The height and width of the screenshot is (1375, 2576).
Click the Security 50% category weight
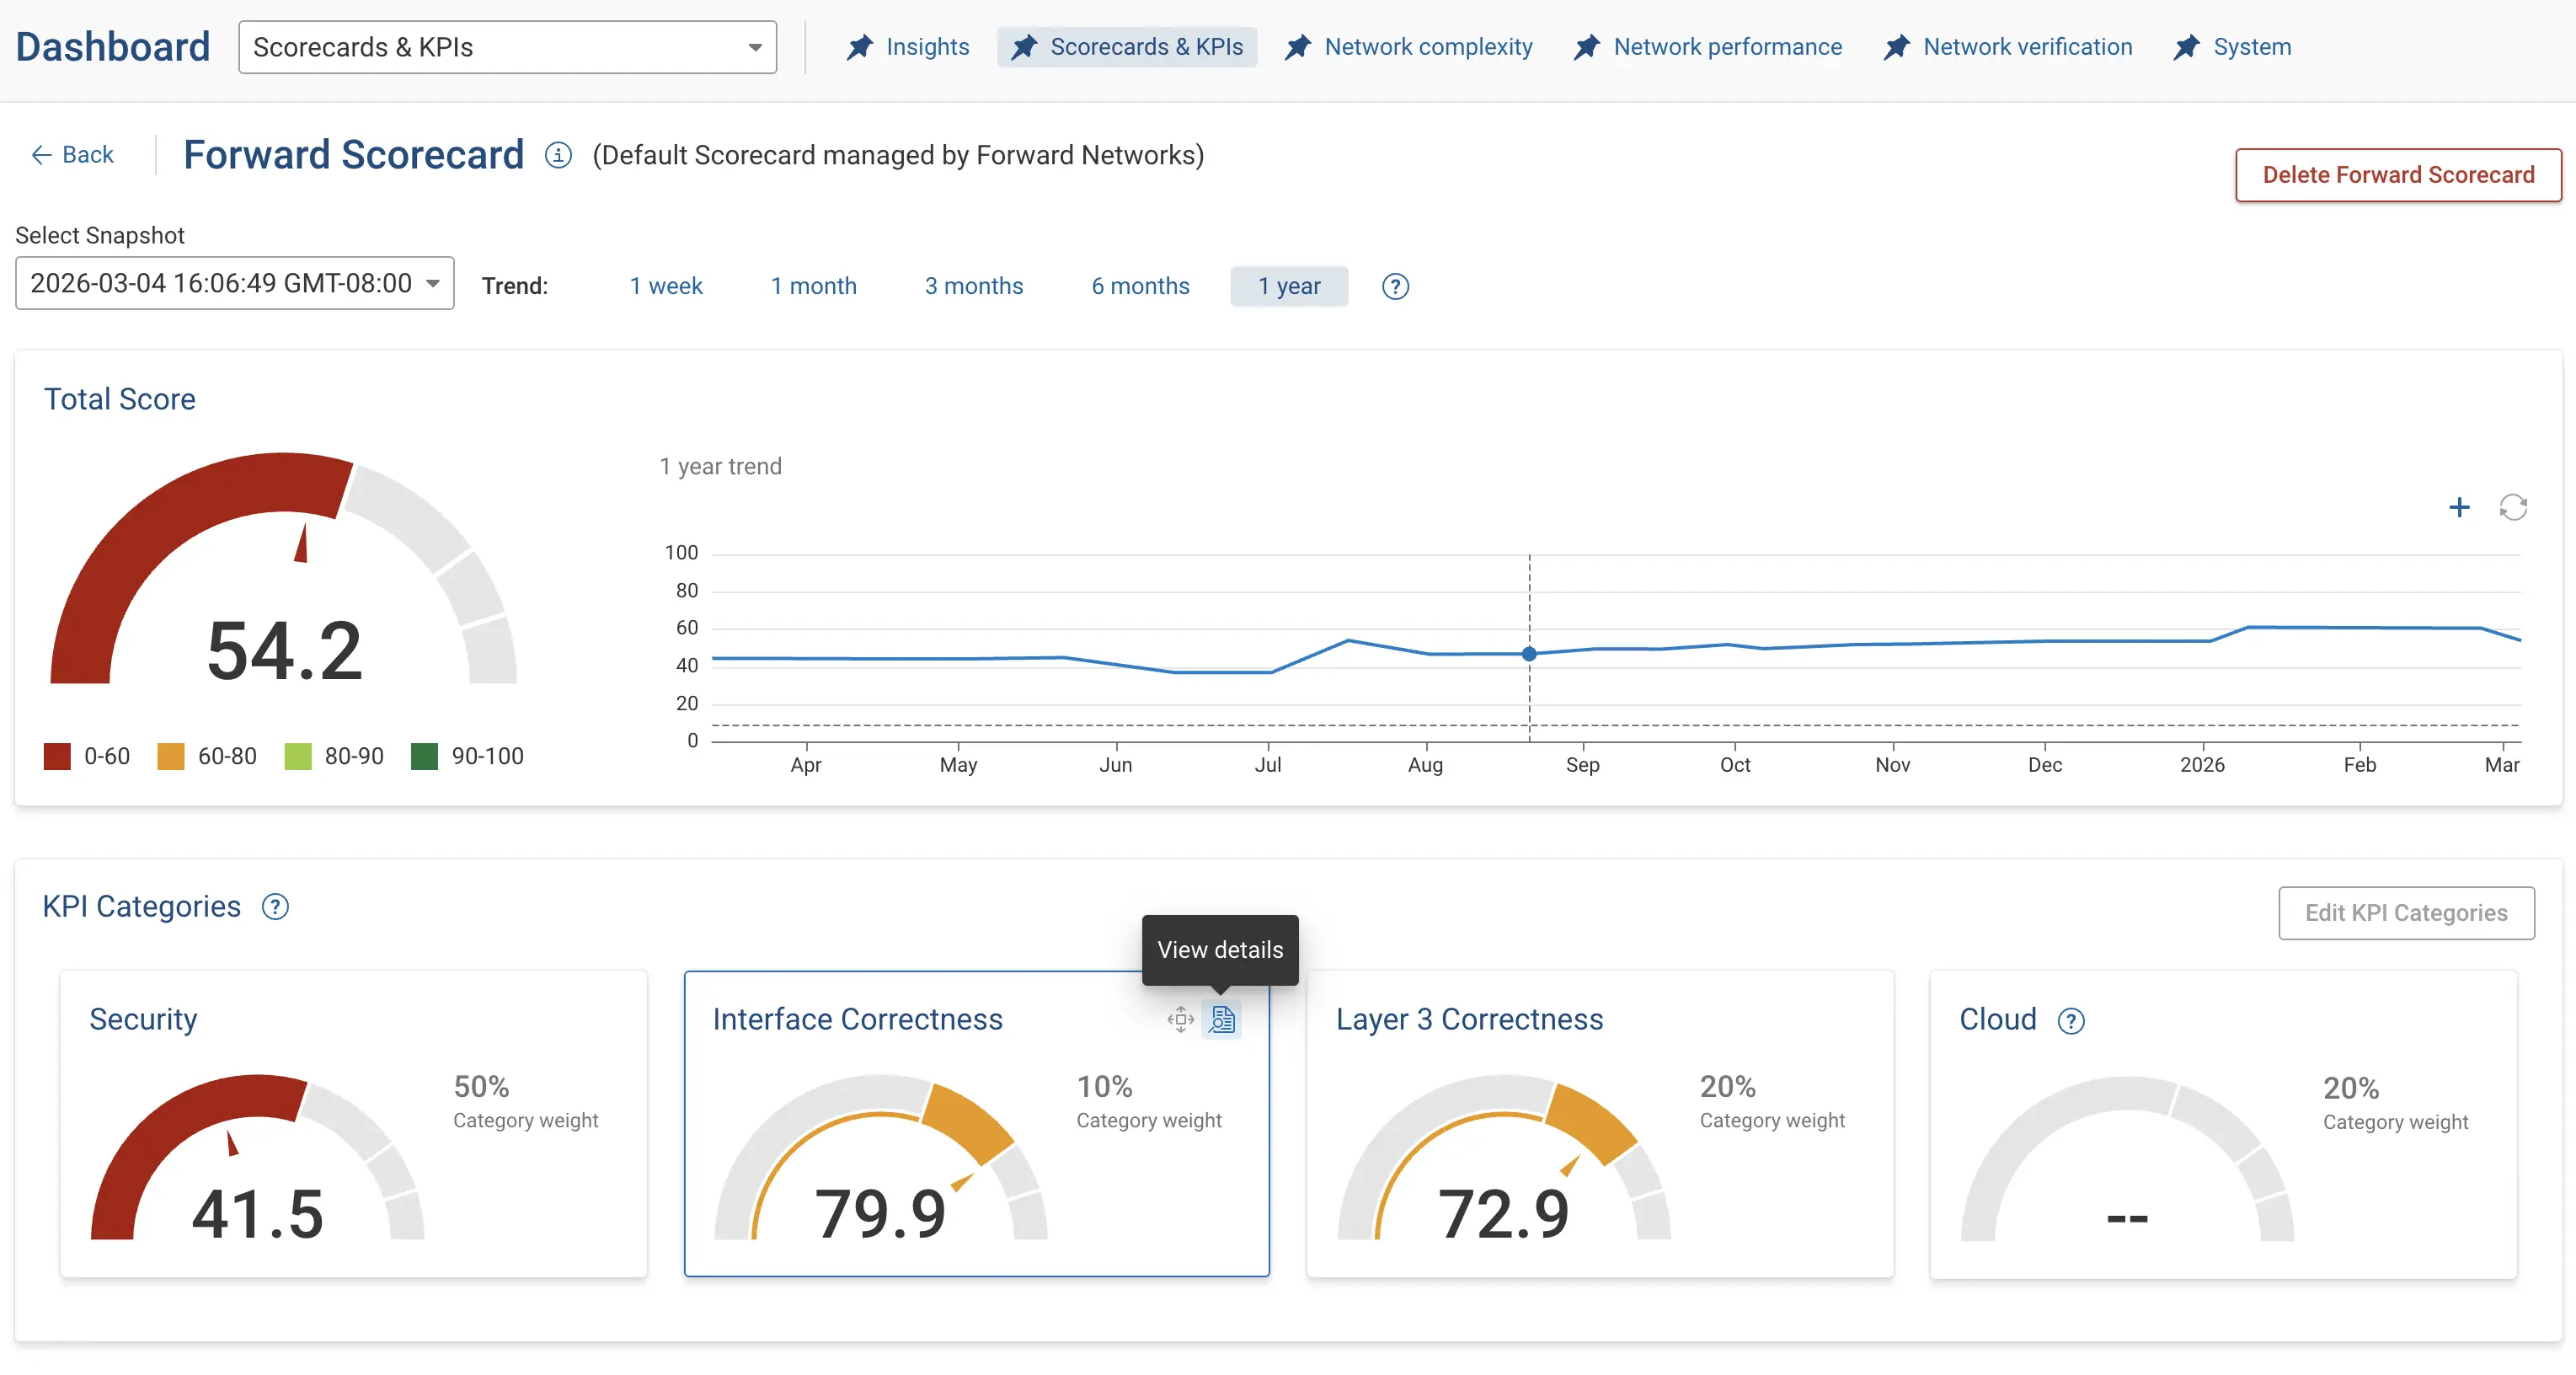tap(526, 1101)
